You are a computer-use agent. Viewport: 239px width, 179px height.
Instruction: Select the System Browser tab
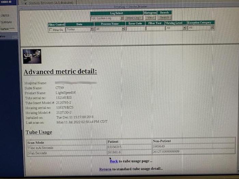(x=50, y=2)
